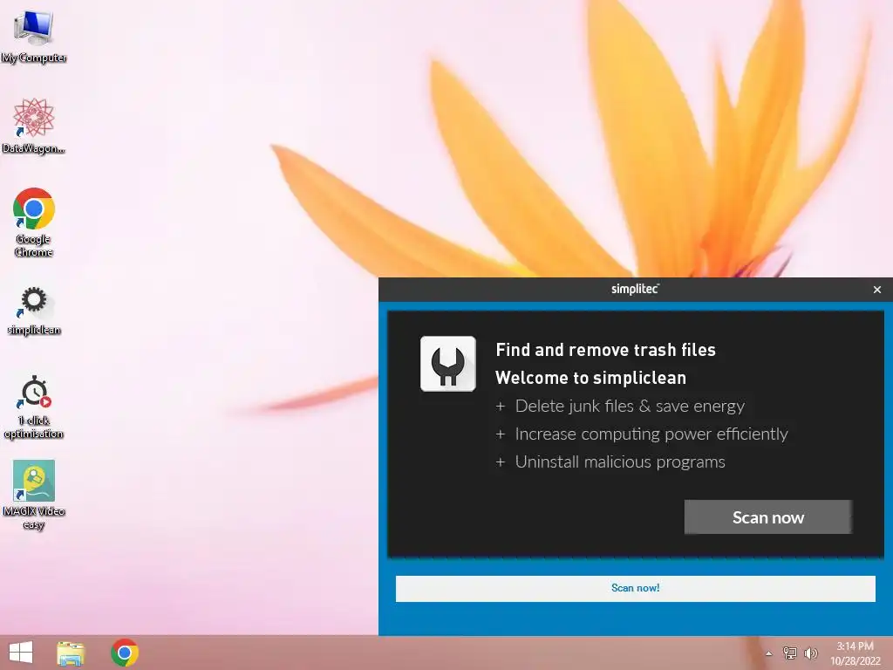Click 'Increase computing power efficiently' line
Viewport: 893px width, 670px height.
pos(642,434)
